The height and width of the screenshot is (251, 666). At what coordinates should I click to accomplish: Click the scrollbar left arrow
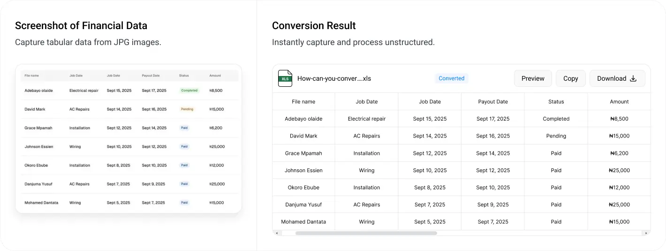tap(276, 233)
